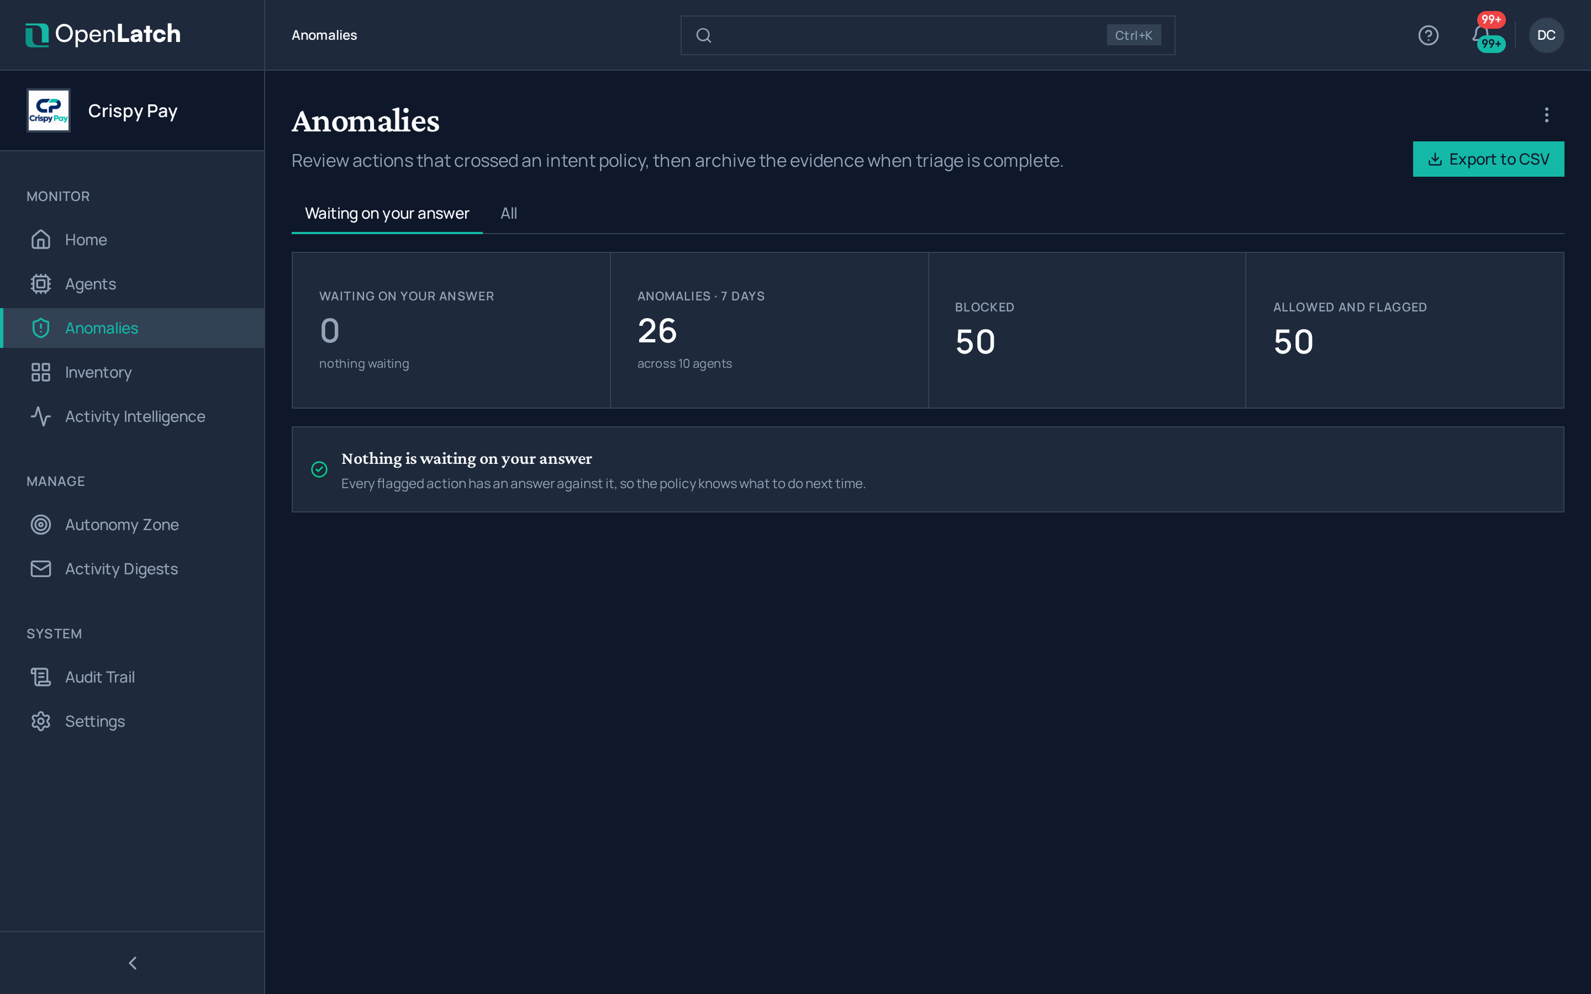Open the Crispy Pay organization name
This screenshot has height=994, width=1591.
click(133, 110)
